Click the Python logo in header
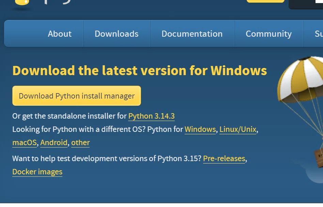Viewport: 323px width, 207px height. coord(22,2)
